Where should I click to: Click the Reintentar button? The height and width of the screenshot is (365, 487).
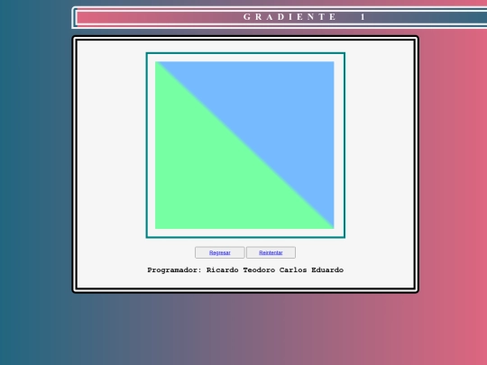point(271,252)
